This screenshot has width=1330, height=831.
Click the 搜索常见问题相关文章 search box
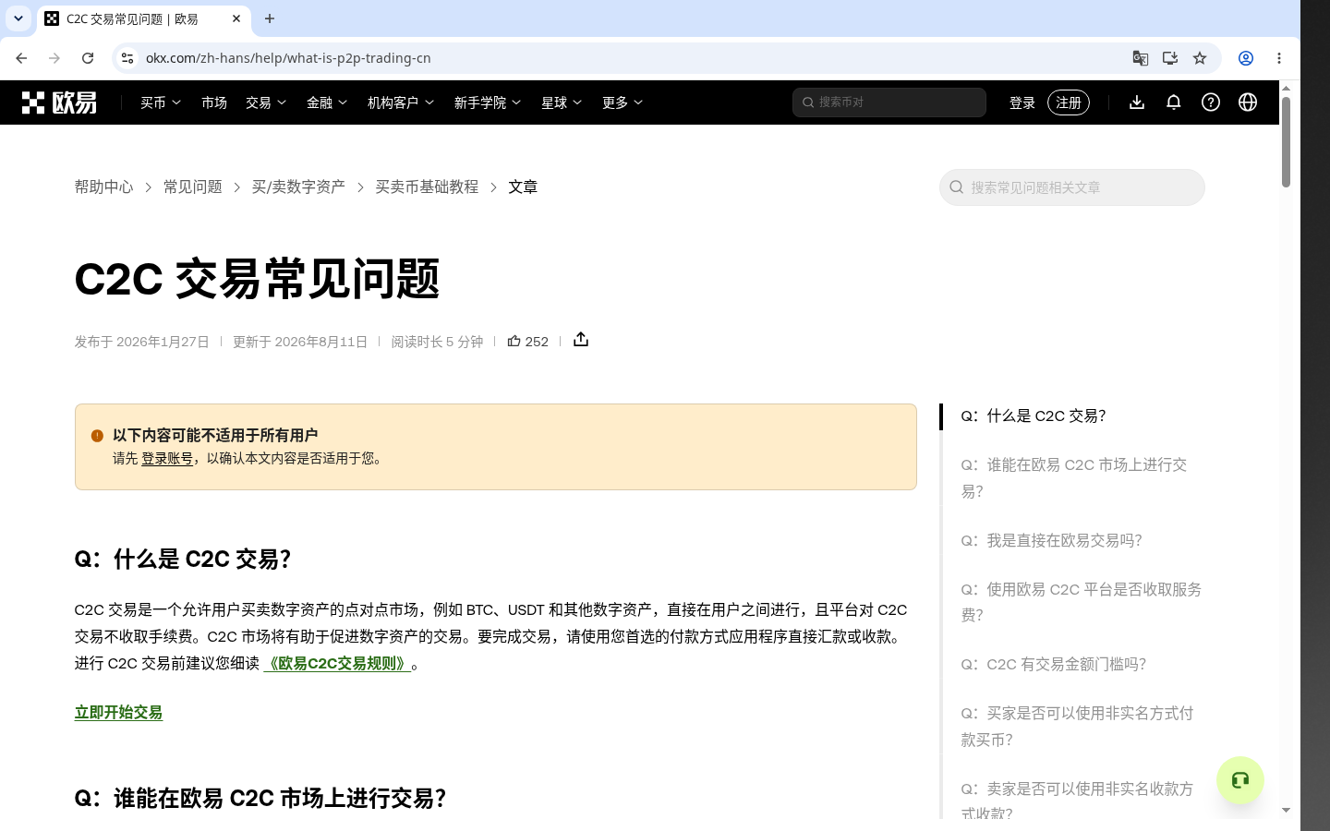tap(1072, 187)
